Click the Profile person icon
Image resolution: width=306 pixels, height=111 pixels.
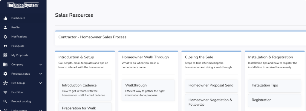tap(5, 27)
